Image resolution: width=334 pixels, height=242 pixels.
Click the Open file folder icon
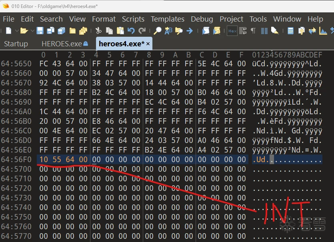24,31
